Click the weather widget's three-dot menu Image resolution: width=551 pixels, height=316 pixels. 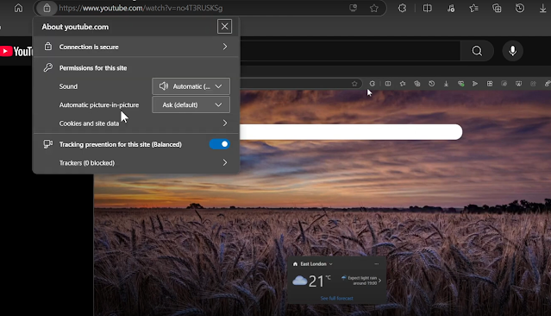click(x=376, y=264)
